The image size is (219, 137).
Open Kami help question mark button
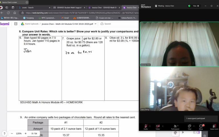4,134
